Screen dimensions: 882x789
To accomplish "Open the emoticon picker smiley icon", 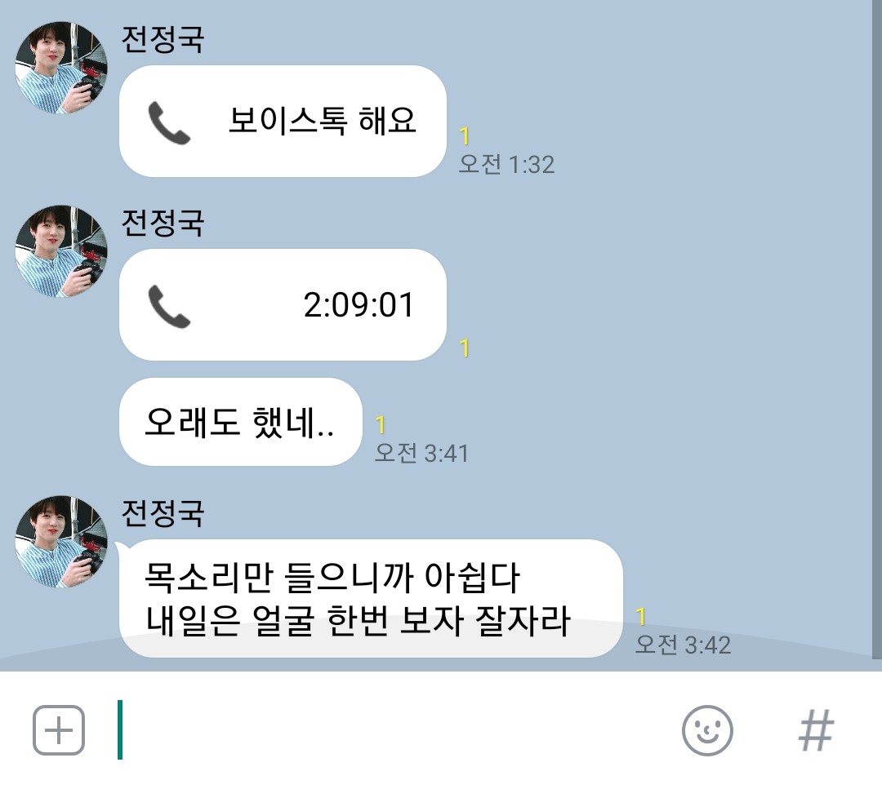I will 707,730.
